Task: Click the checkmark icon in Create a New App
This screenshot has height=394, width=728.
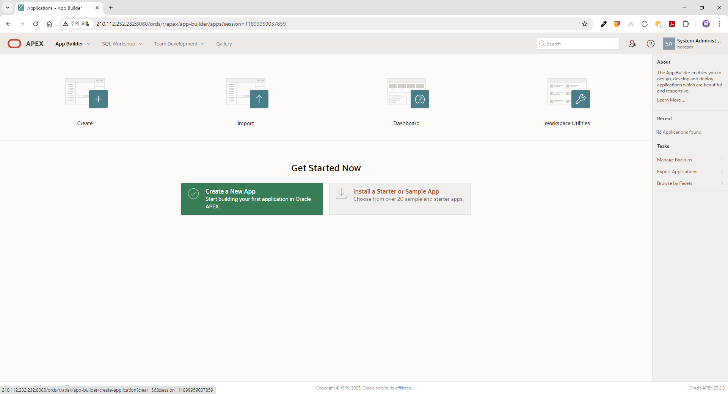Action: point(193,194)
